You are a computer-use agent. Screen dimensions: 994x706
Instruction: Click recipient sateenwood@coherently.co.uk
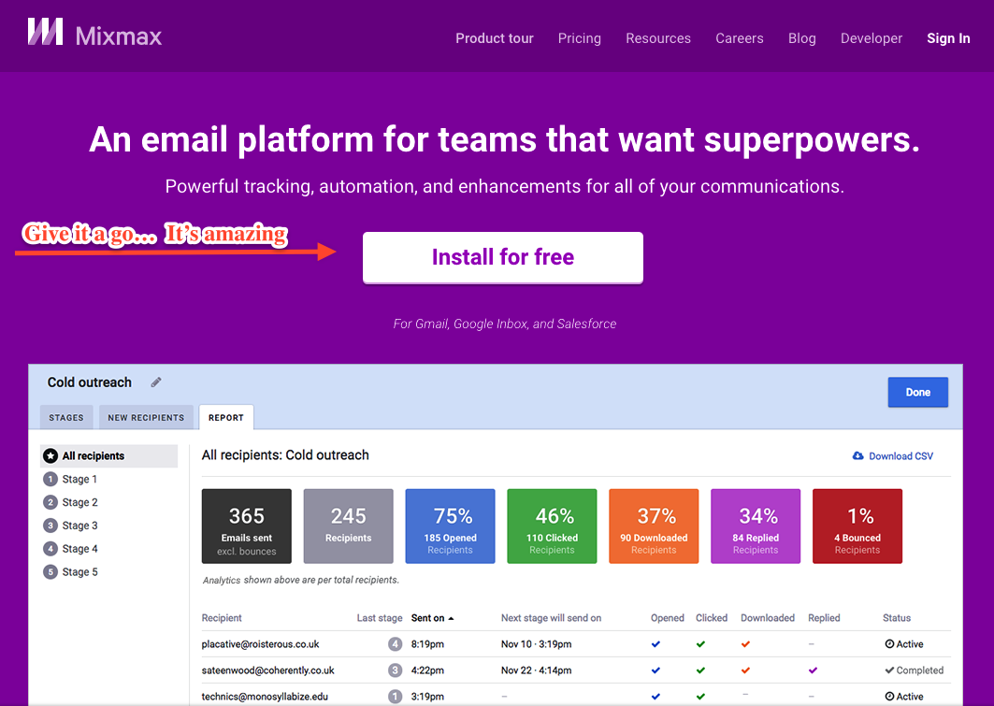(x=267, y=670)
